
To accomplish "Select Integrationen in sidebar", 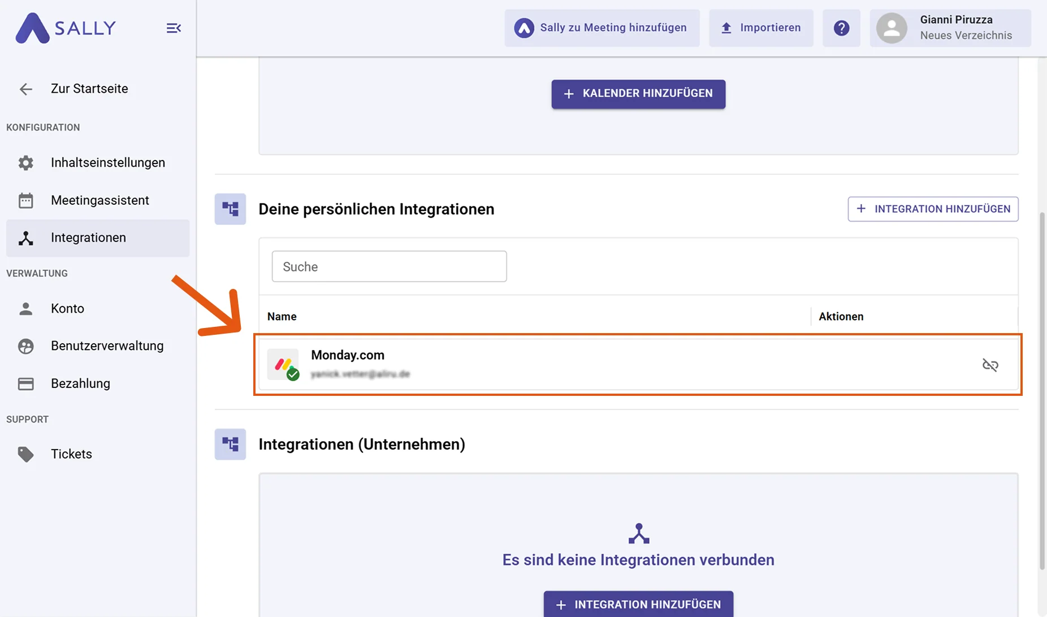I will [98, 238].
